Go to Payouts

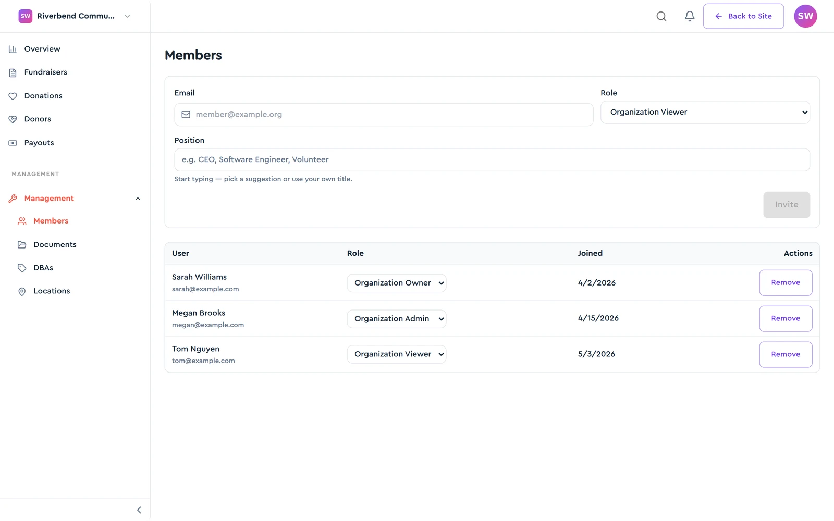[39, 143]
